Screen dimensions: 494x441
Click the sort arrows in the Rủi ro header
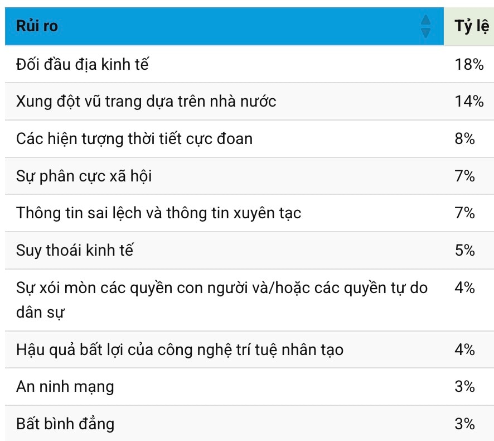tap(425, 26)
